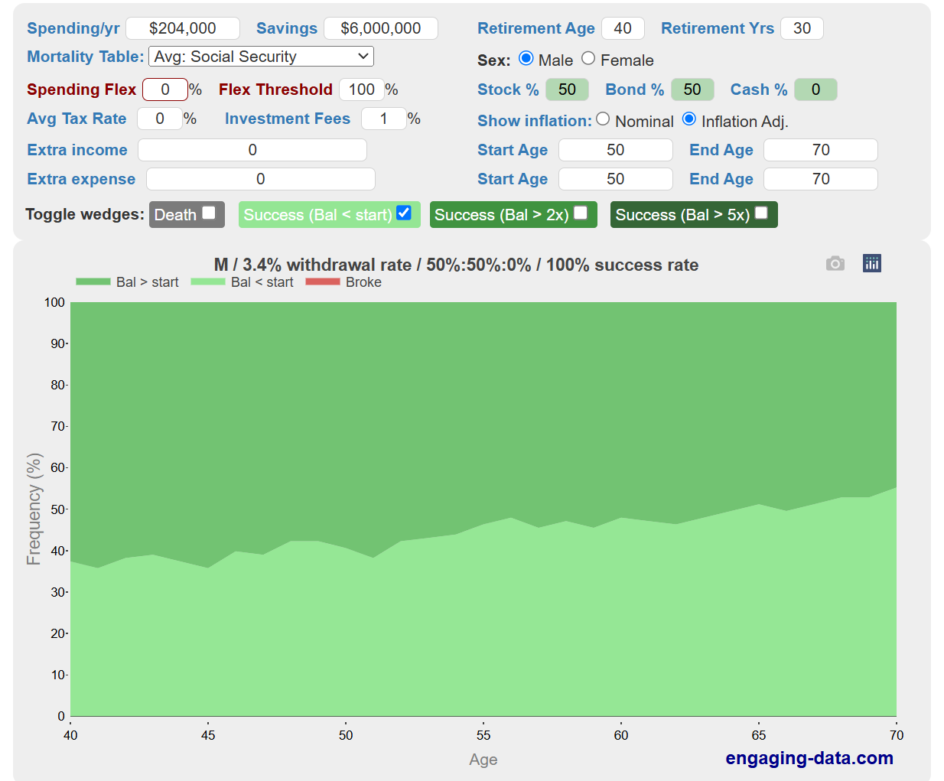Open the engaging-data.com link
944x781 pixels.
coord(809,758)
